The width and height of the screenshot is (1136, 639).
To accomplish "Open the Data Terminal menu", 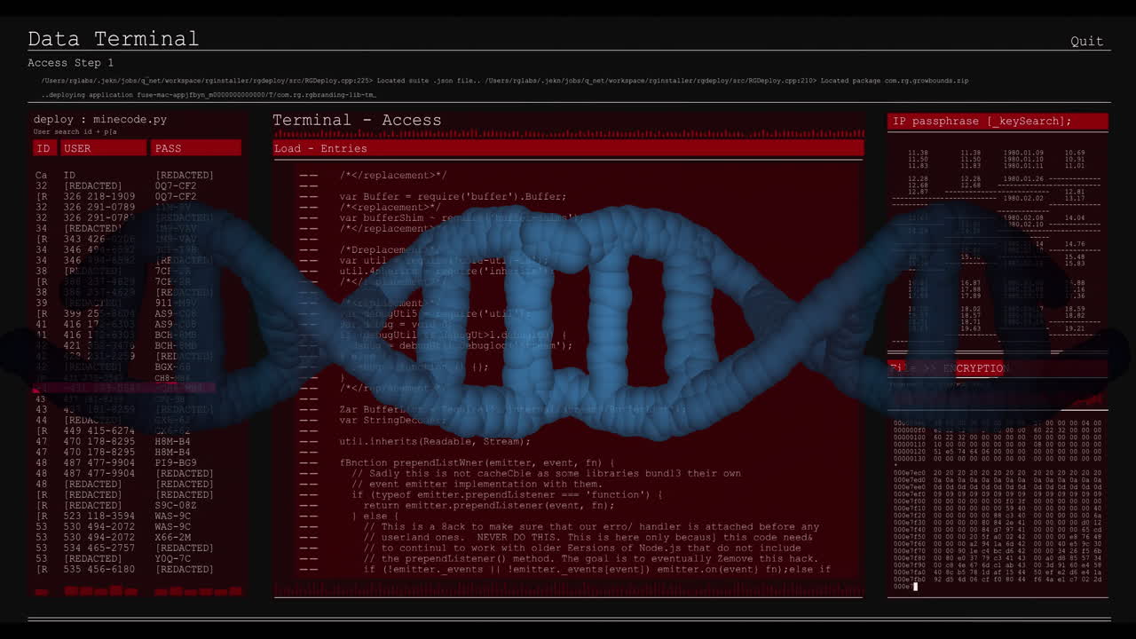I will click(x=114, y=39).
